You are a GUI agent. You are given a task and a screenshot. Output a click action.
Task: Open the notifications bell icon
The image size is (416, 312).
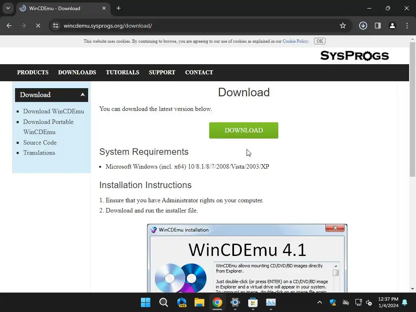[x=405, y=302]
